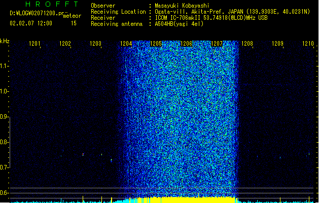Click the yellow signal level bar at the bottom
319x203 pixels.
pos(193,200)
